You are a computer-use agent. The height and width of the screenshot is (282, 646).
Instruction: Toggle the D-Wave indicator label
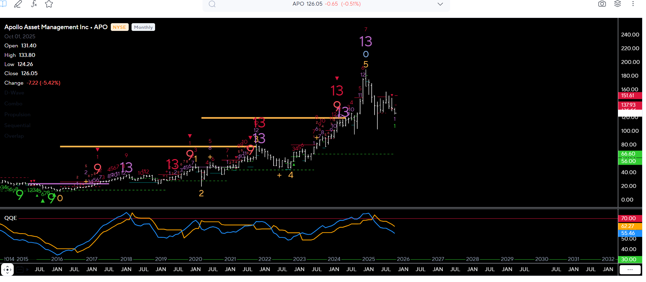click(x=14, y=93)
